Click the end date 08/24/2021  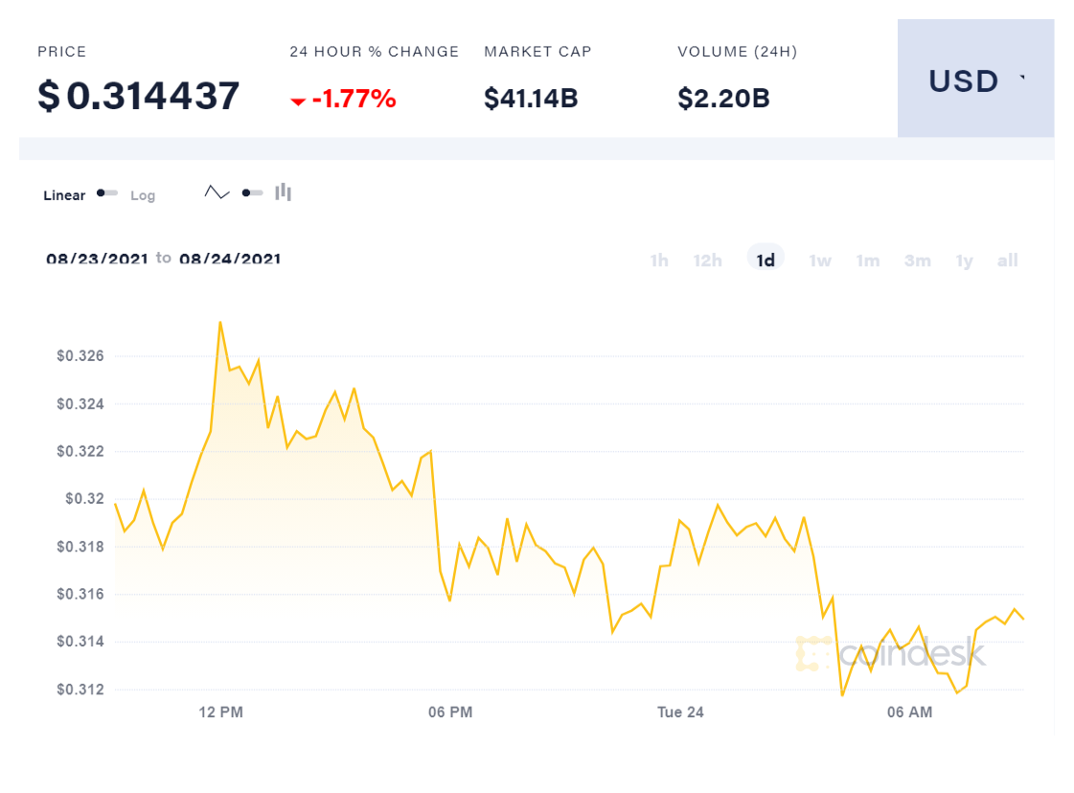pos(230,259)
